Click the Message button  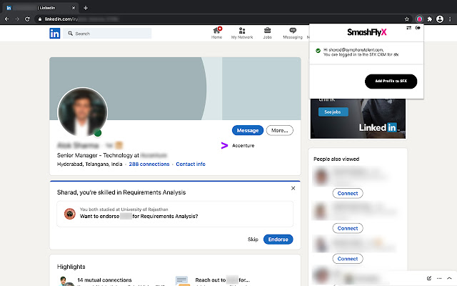pyautogui.click(x=248, y=130)
